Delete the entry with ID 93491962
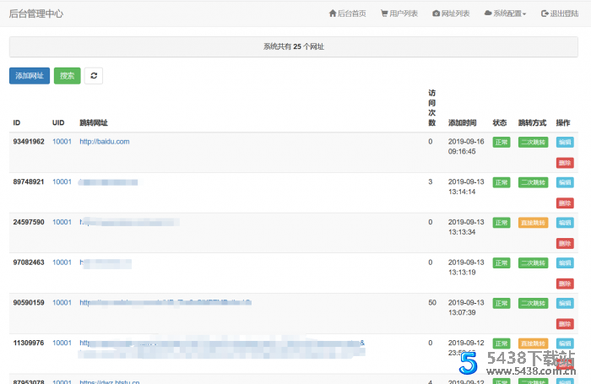591x384 pixels. point(564,163)
